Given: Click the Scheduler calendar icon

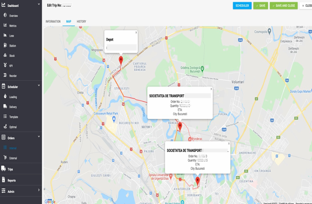Looking at the screenshot, I should coord(3,86).
